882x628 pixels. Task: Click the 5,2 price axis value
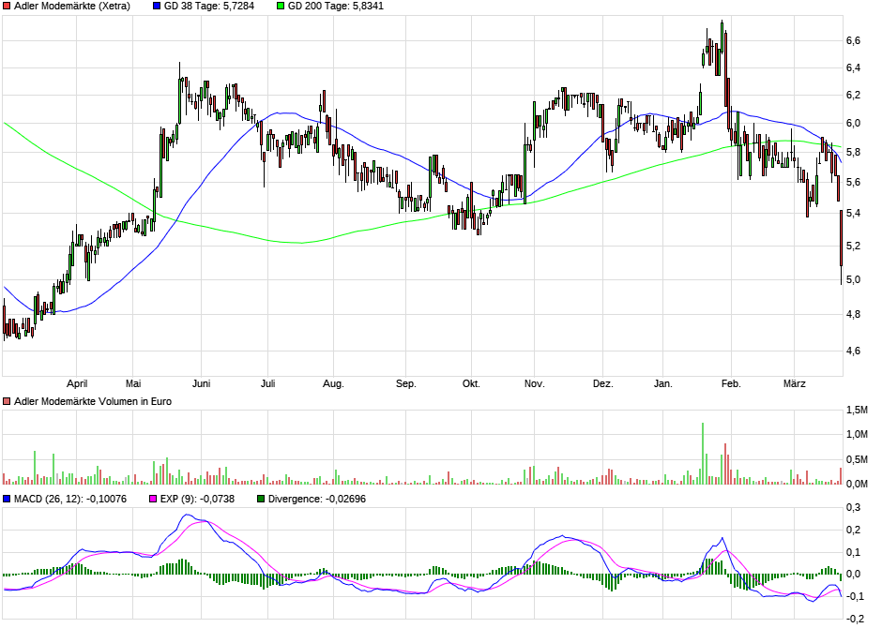coord(853,246)
